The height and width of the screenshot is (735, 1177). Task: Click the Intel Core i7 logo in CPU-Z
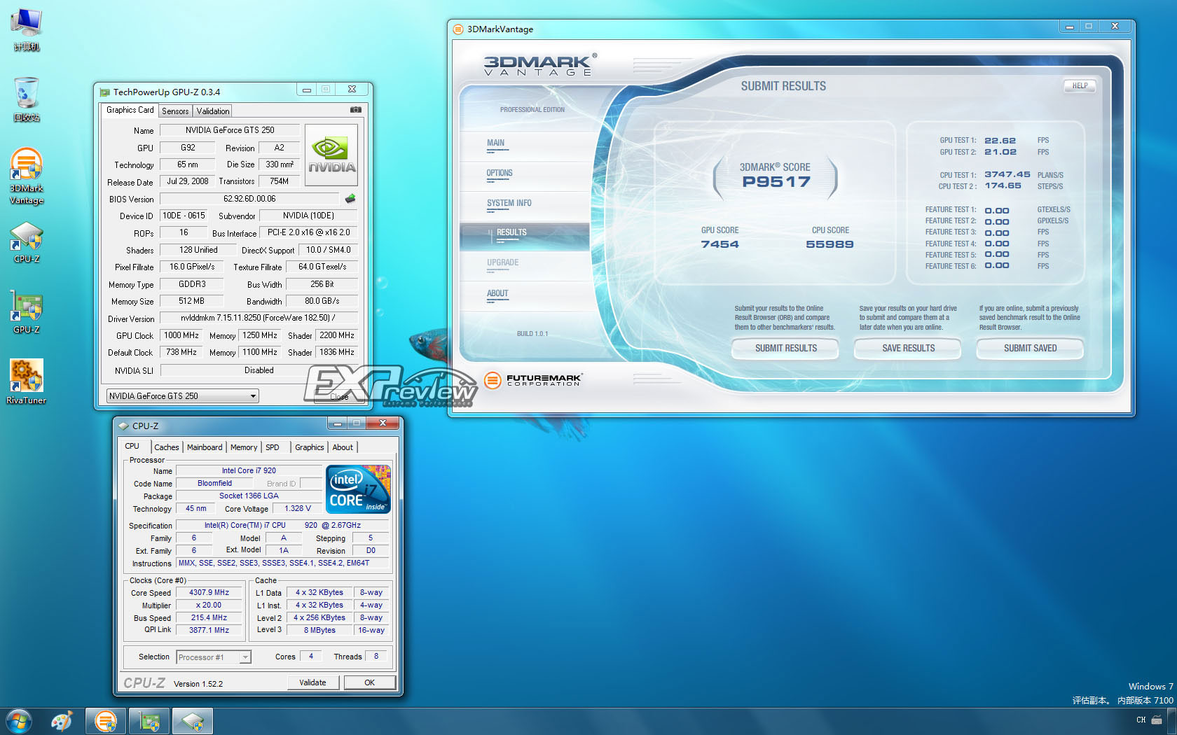[x=359, y=489]
